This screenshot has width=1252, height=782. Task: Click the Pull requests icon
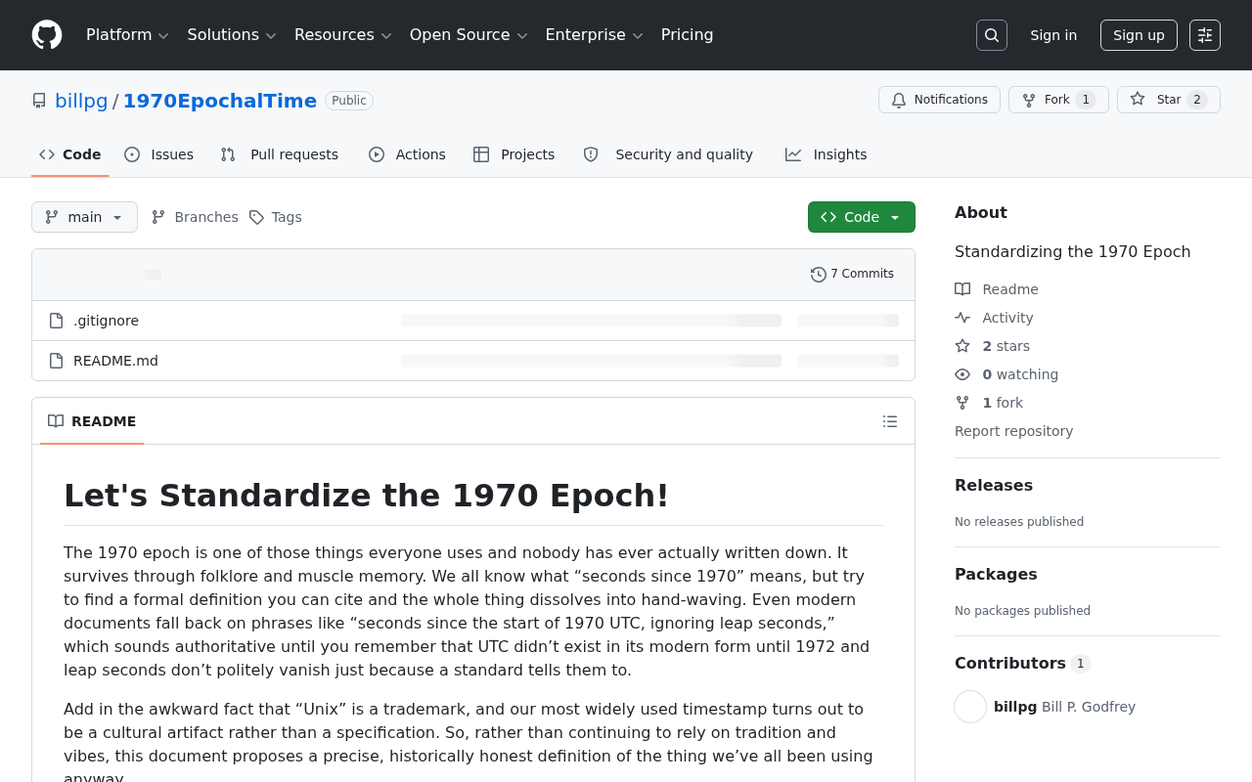click(228, 154)
